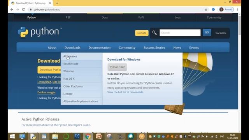The height and width of the screenshot is (140, 249).
Task: Reload the page with the refresh icon
Action: click(23, 9)
